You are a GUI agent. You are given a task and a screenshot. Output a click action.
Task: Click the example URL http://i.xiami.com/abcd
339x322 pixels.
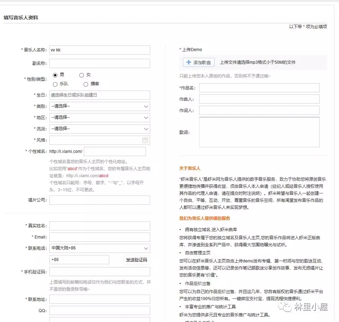coord(87,176)
